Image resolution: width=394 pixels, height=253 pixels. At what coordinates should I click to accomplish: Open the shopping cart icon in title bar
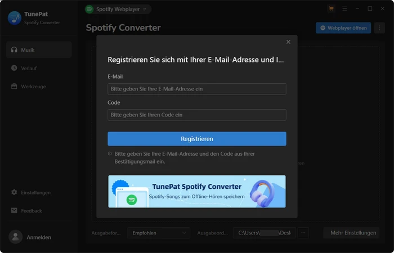tap(331, 9)
